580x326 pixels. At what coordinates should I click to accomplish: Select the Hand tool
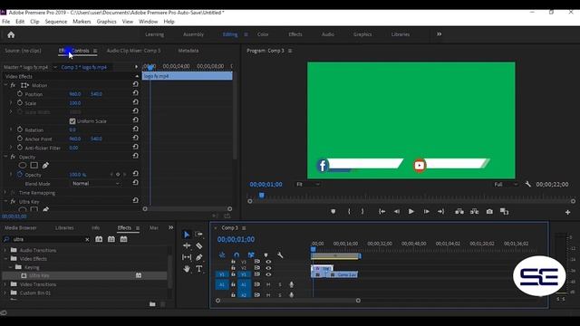tap(187, 269)
